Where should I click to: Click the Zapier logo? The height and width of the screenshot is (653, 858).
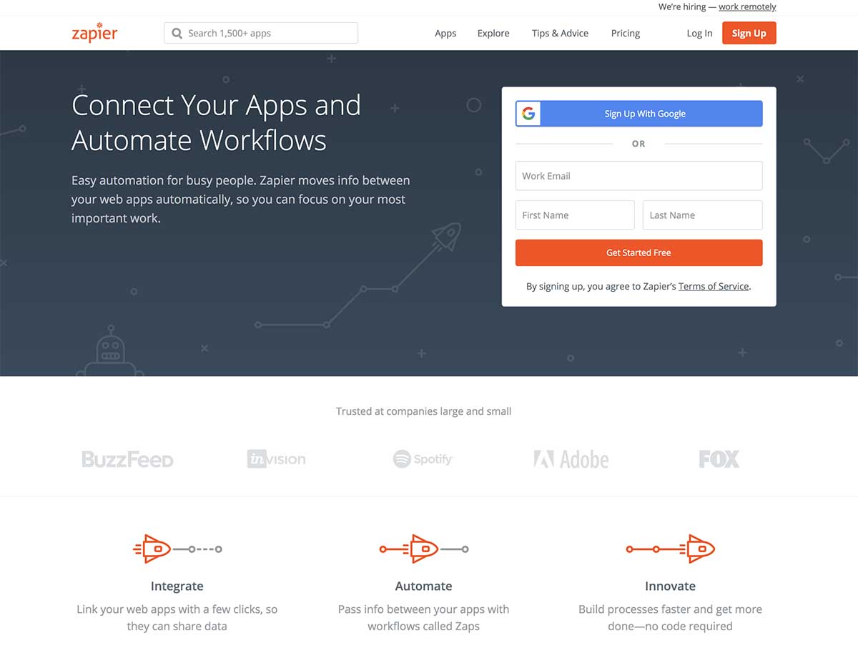pos(94,32)
